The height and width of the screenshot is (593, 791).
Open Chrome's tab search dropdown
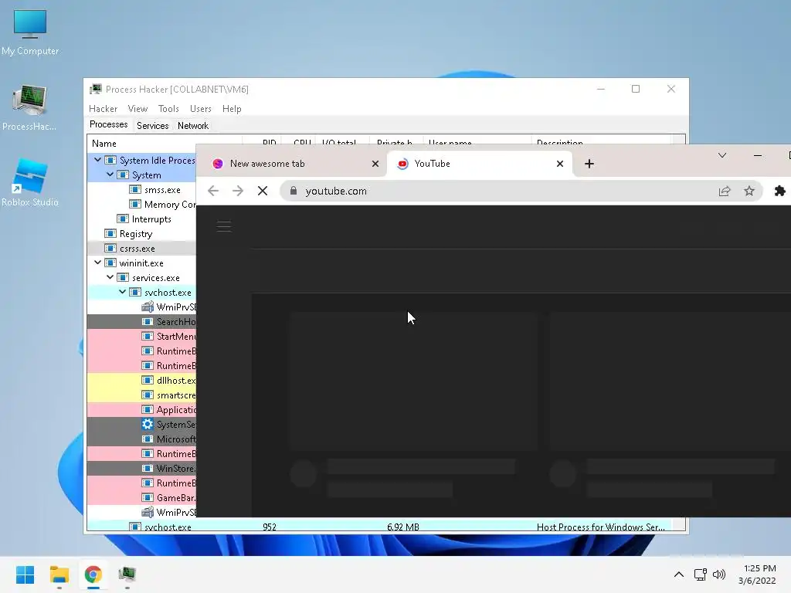[x=722, y=155]
